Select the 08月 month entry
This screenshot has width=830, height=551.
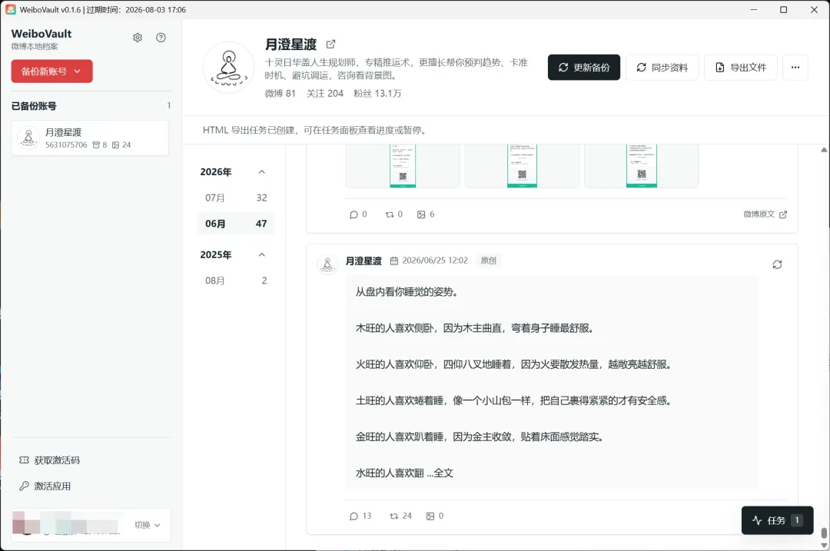pos(236,280)
